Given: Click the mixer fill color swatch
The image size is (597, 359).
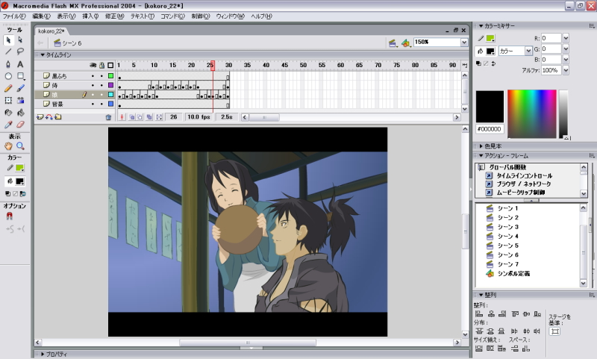Looking at the screenshot, I should coord(490,51).
